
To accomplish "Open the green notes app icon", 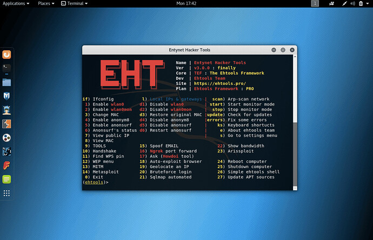I will 7,179.
